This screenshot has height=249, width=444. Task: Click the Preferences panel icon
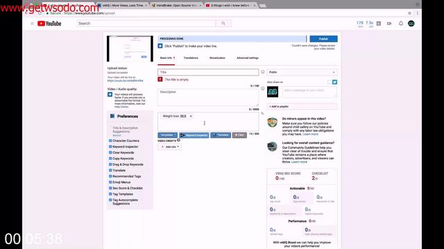[x=112, y=116]
